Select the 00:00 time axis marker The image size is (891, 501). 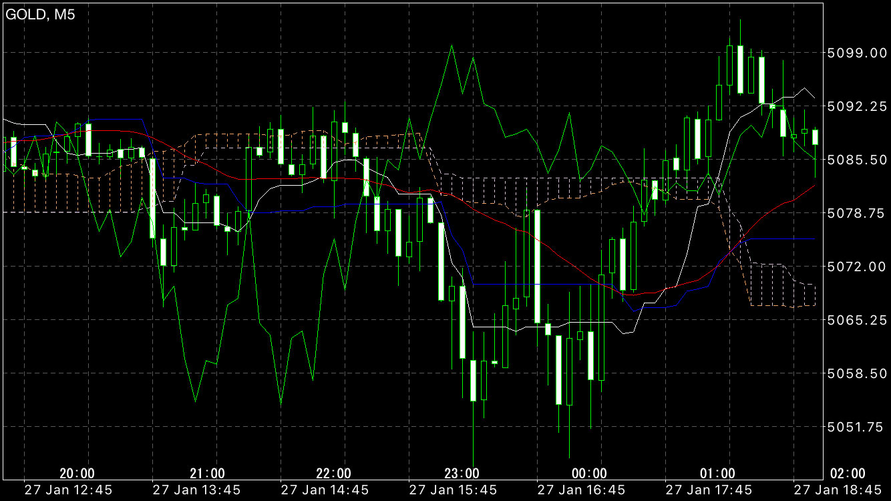(x=590, y=474)
